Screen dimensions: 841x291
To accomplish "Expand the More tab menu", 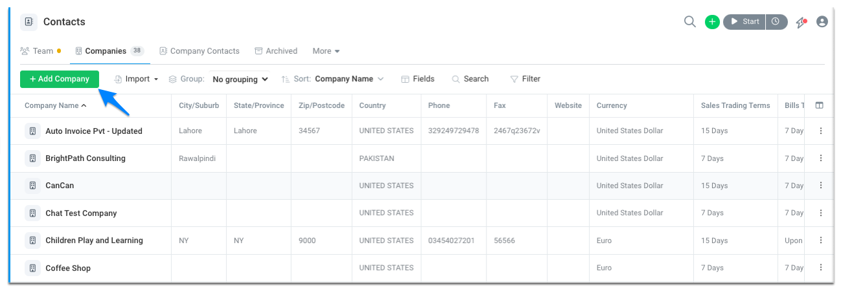I will pyautogui.click(x=326, y=51).
